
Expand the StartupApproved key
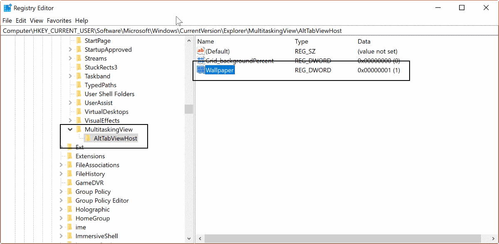(x=70, y=49)
